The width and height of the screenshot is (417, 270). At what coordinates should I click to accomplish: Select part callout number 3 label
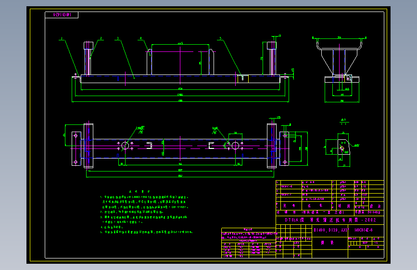click(x=118, y=38)
